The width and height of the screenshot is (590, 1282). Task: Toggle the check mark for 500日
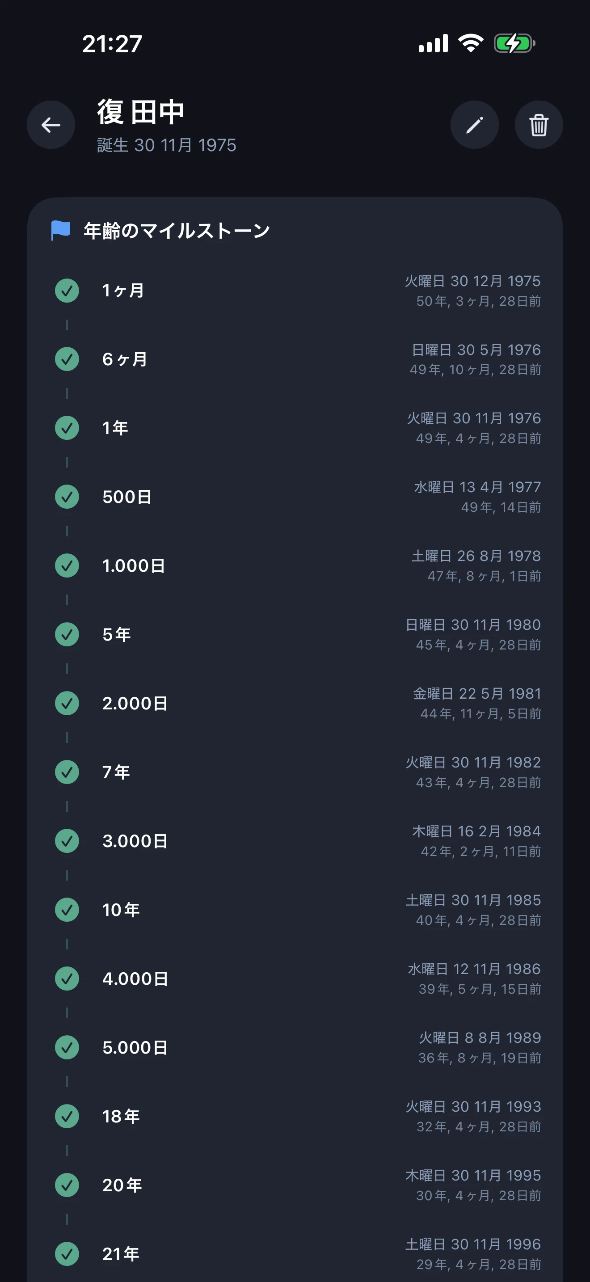(x=67, y=497)
